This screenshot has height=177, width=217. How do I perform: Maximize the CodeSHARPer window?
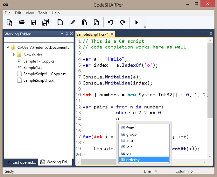tap(196, 4)
